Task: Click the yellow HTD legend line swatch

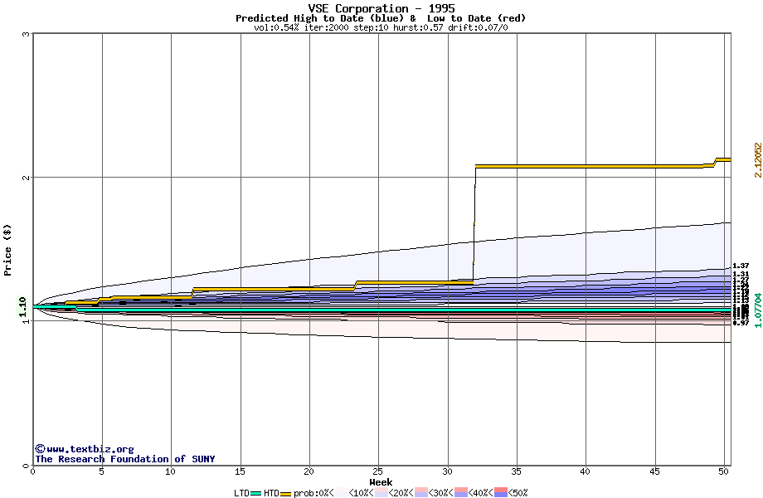Action: click(x=285, y=494)
